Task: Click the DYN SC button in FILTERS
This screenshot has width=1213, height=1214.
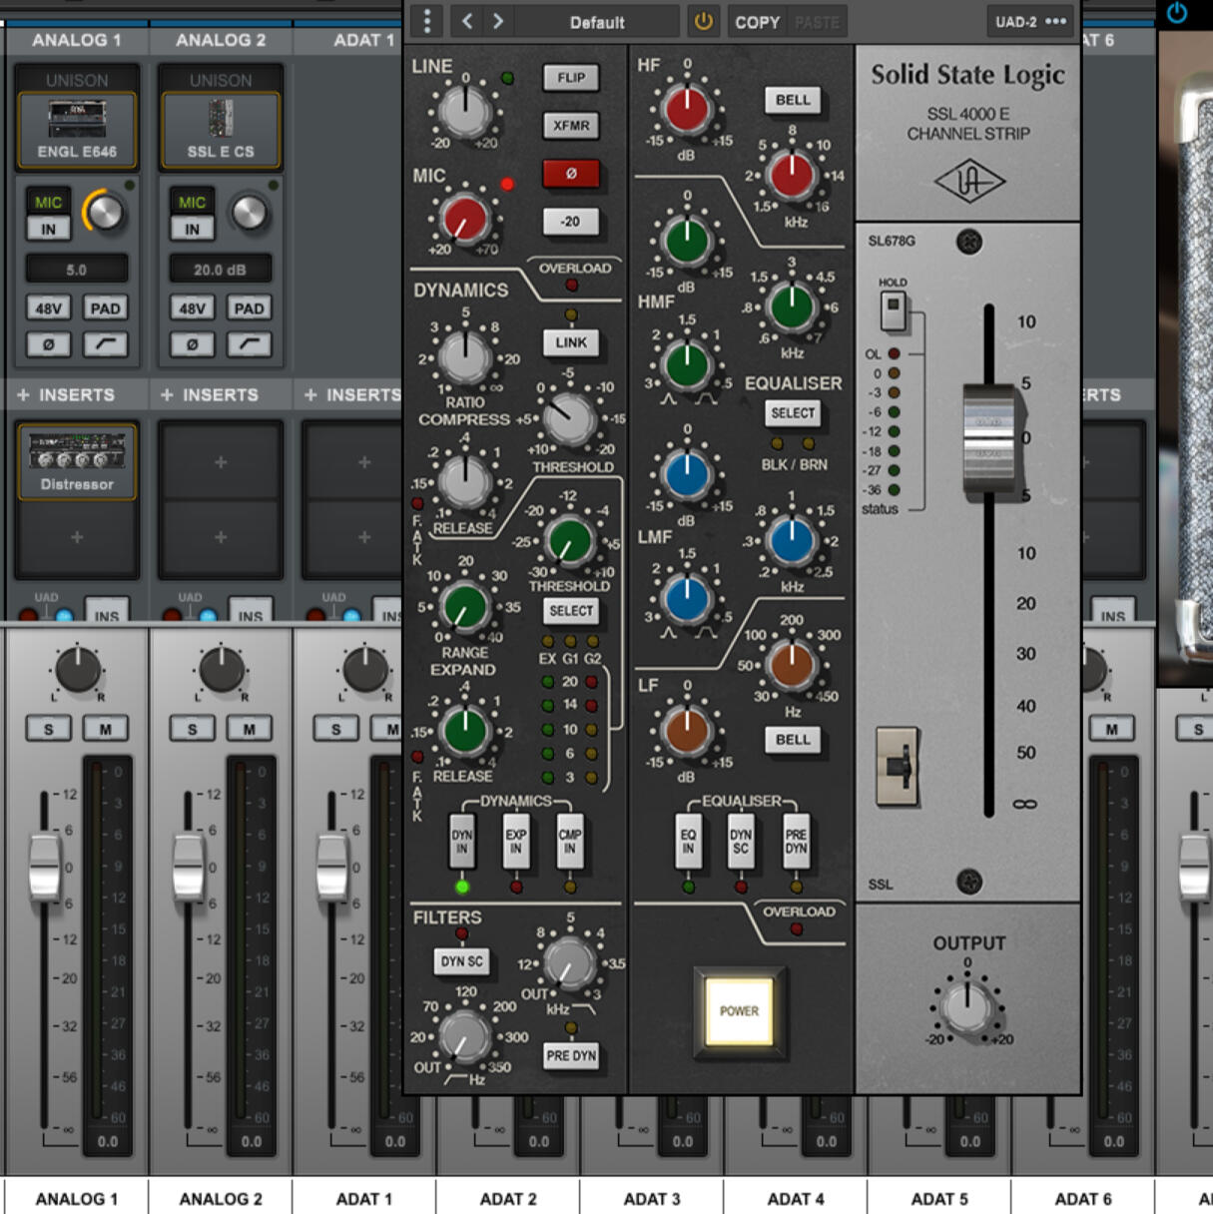Action: click(x=461, y=961)
